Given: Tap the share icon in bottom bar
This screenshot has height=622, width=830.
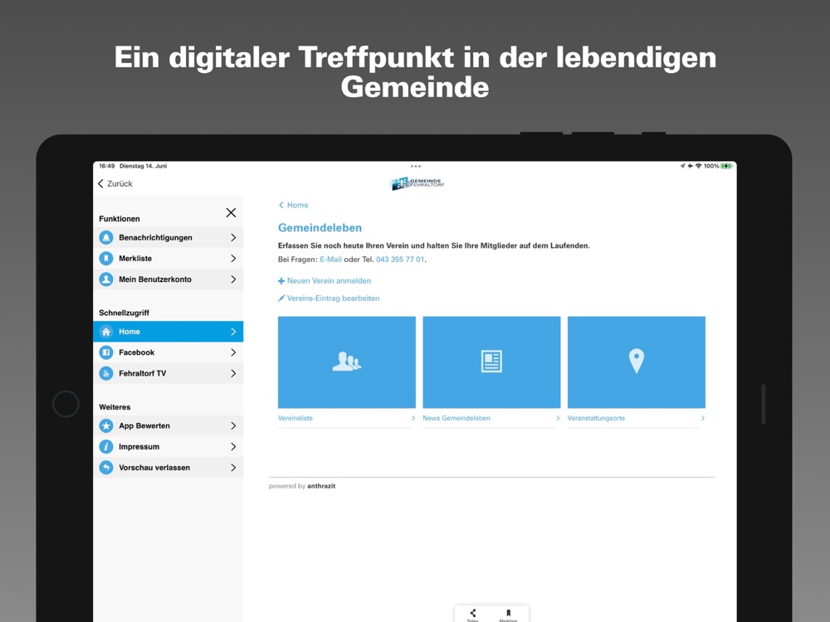Looking at the screenshot, I should pos(473,613).
